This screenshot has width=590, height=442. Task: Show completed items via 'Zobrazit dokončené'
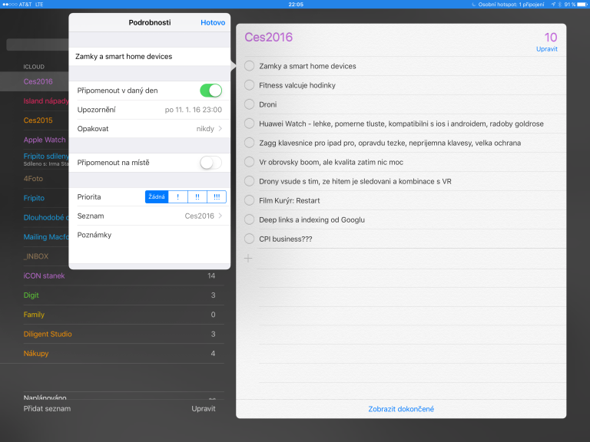pyautogui.click(x=401, y=409)
